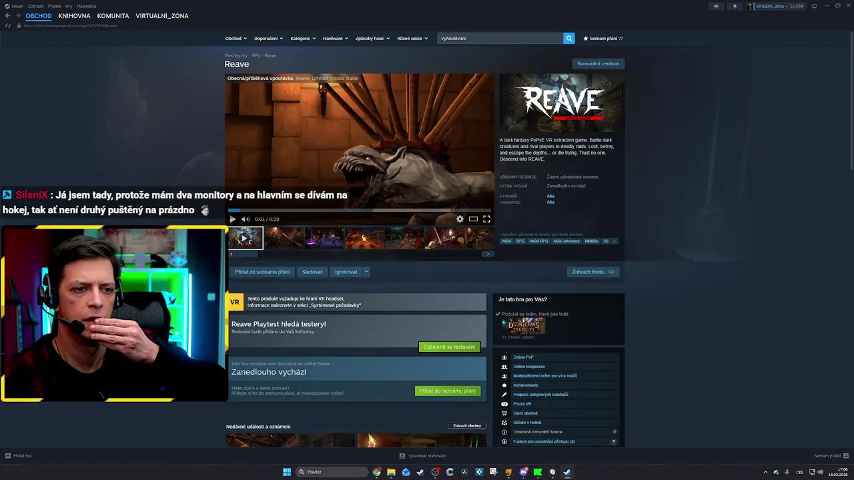
Task: Open the notifications bell icon
Action: [x=735, y=6]
